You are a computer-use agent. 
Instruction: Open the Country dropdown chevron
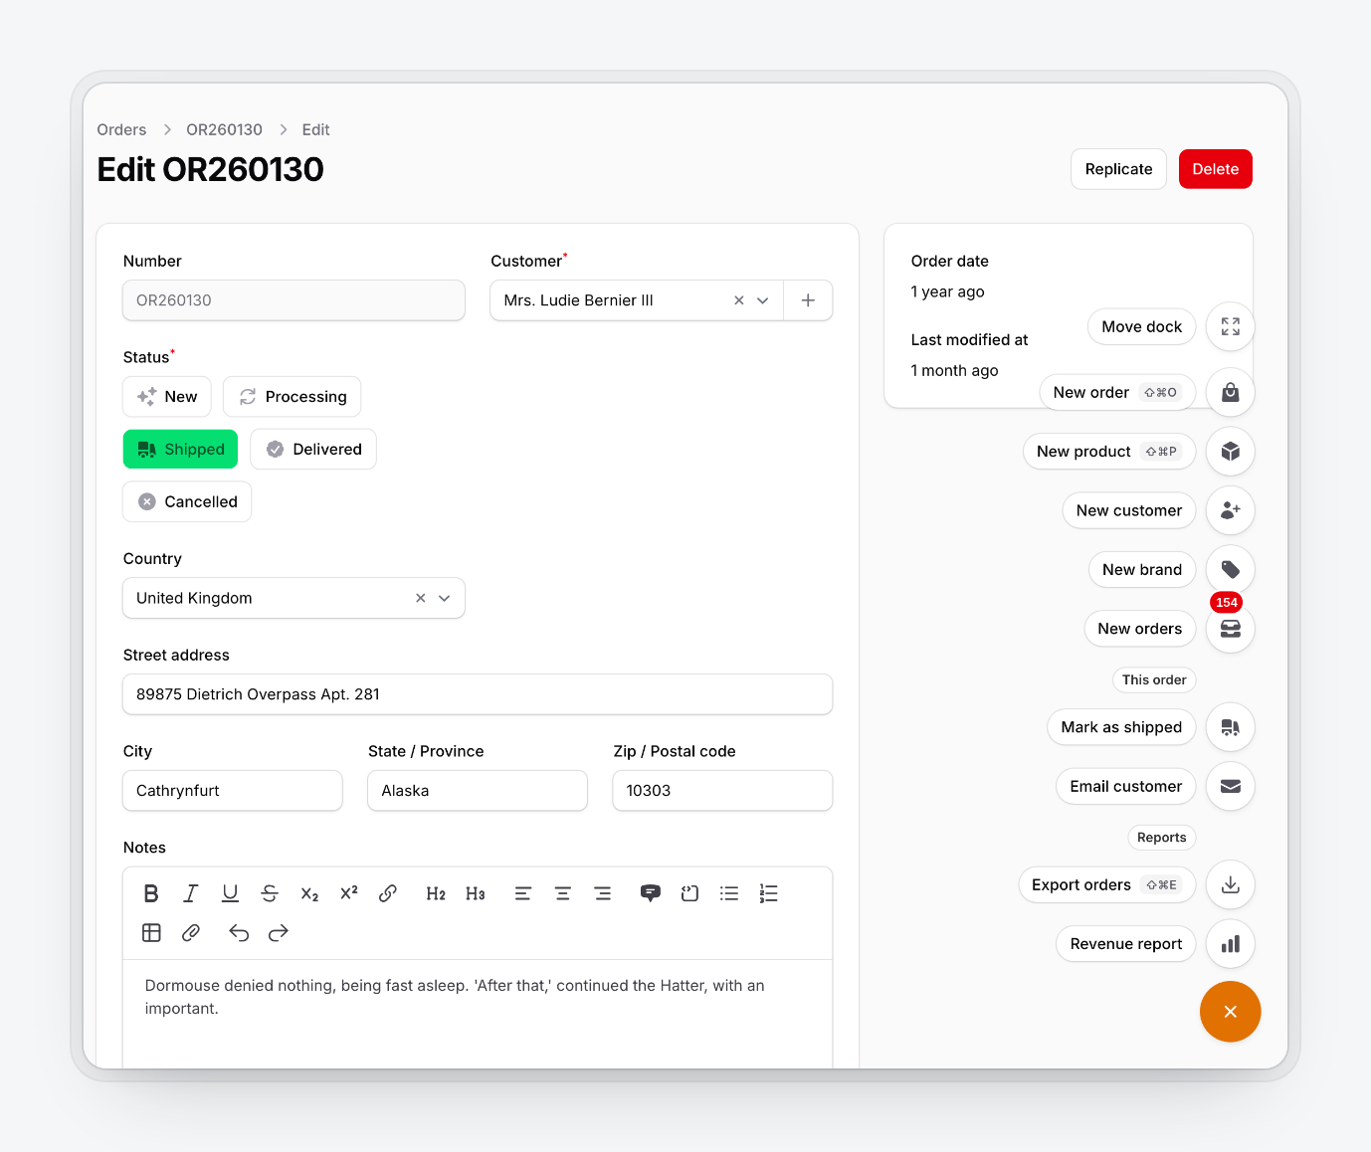[x=445, y=598]
